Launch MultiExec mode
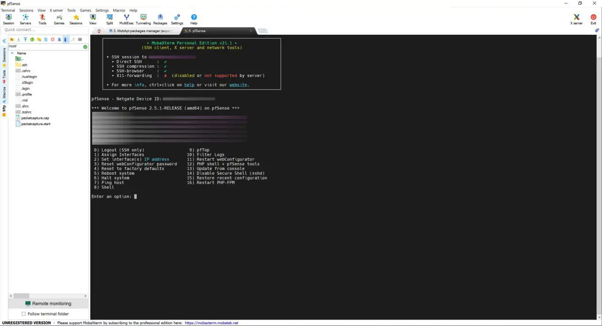The width and height of the screenshot is (602, 326). (126, 19)
